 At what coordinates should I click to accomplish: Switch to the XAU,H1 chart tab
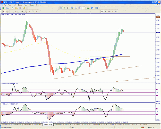tap(105, 124)
